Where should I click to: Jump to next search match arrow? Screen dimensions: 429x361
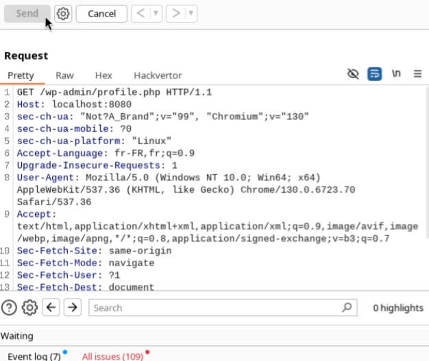click(72, 307)
